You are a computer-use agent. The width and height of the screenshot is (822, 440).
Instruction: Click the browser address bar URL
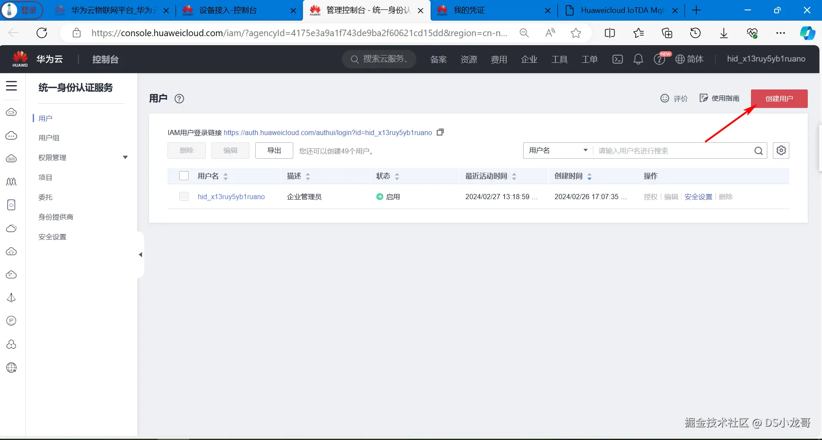click(x=299, y=33)
